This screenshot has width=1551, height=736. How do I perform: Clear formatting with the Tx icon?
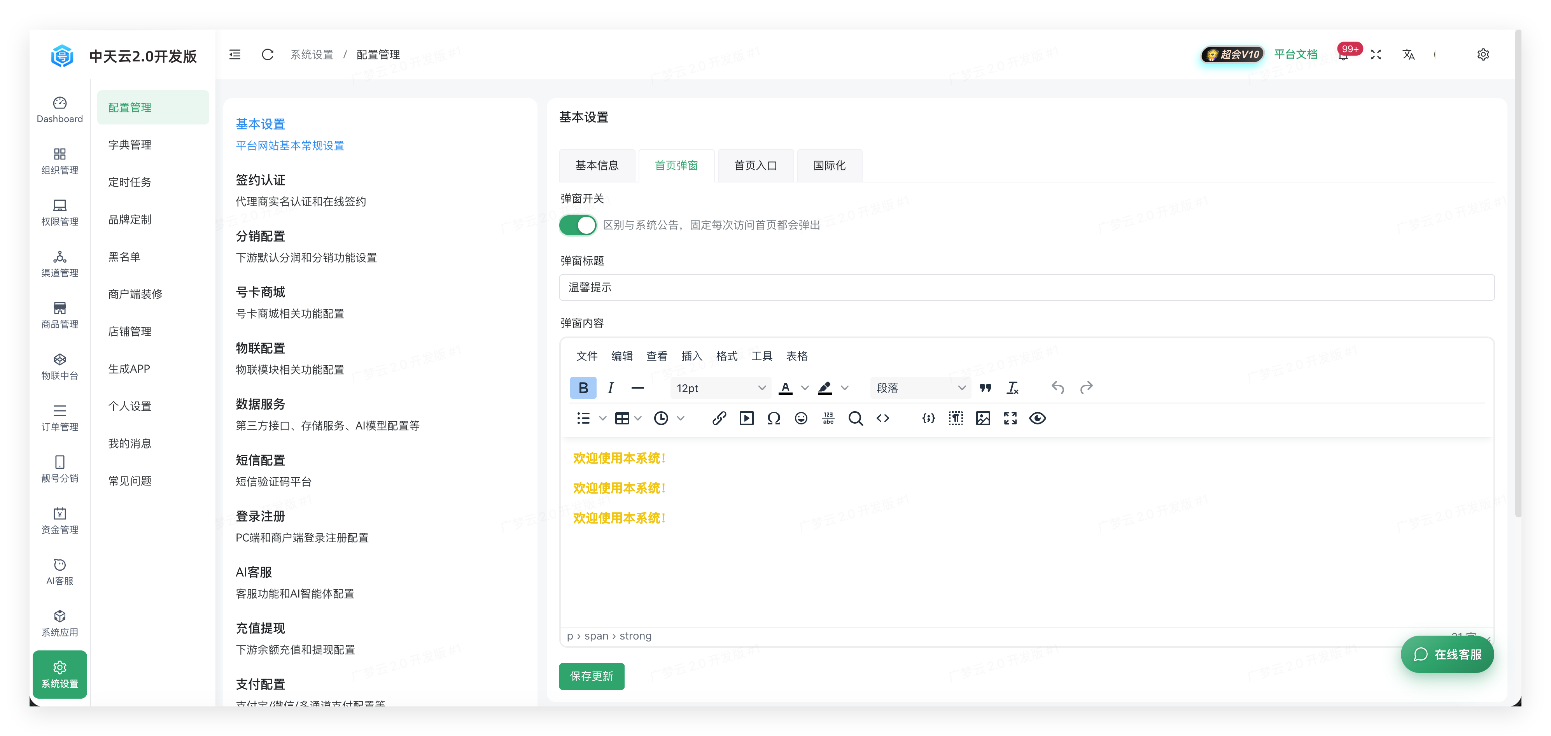[x=1013, y=388]
